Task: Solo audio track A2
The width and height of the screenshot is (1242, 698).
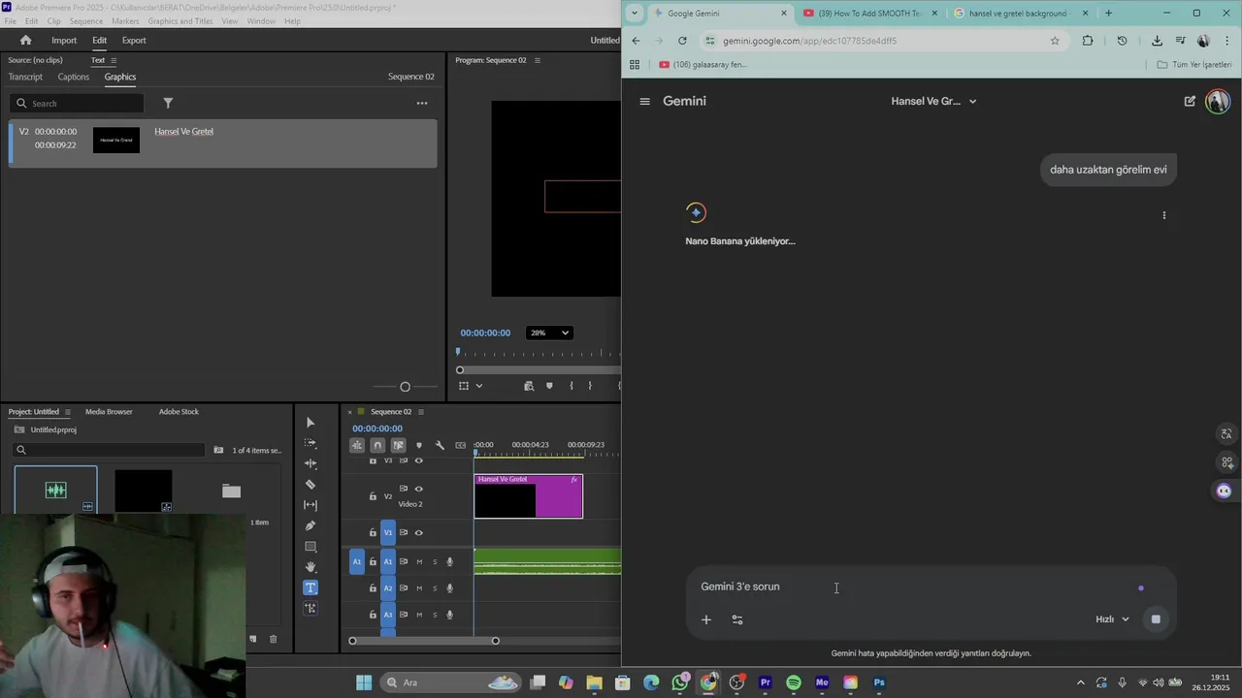Action: click(435, 588)
